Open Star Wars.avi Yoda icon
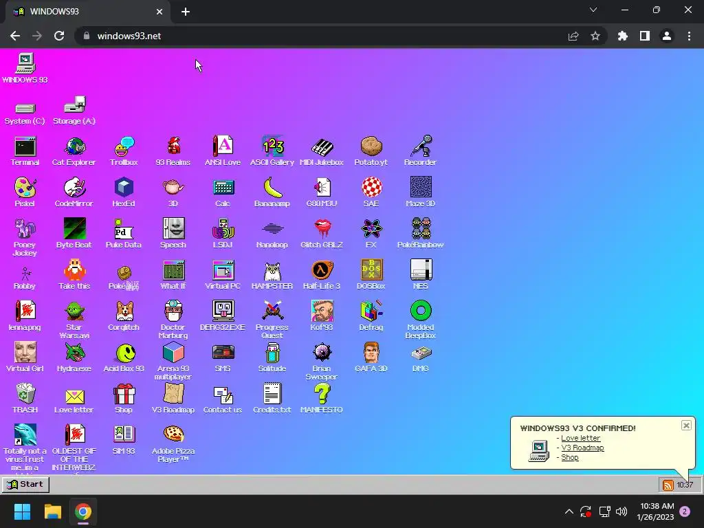 [74, 320]
